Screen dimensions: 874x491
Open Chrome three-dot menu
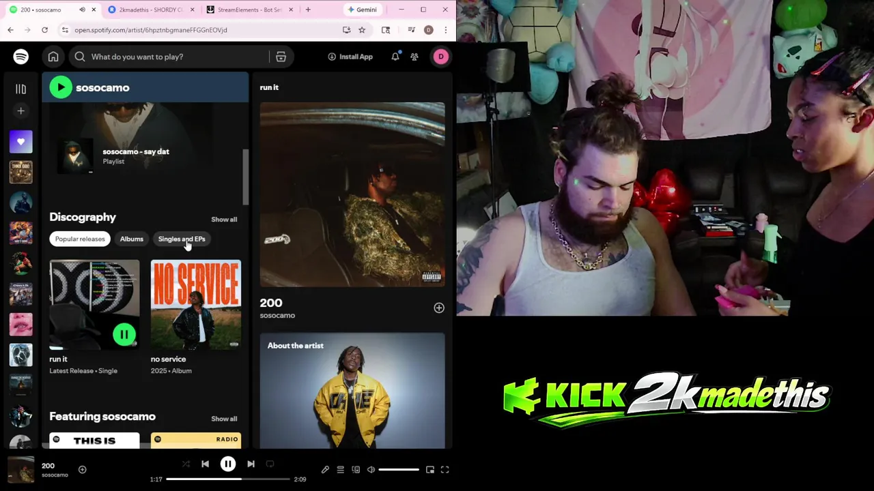tap(445, 30)
